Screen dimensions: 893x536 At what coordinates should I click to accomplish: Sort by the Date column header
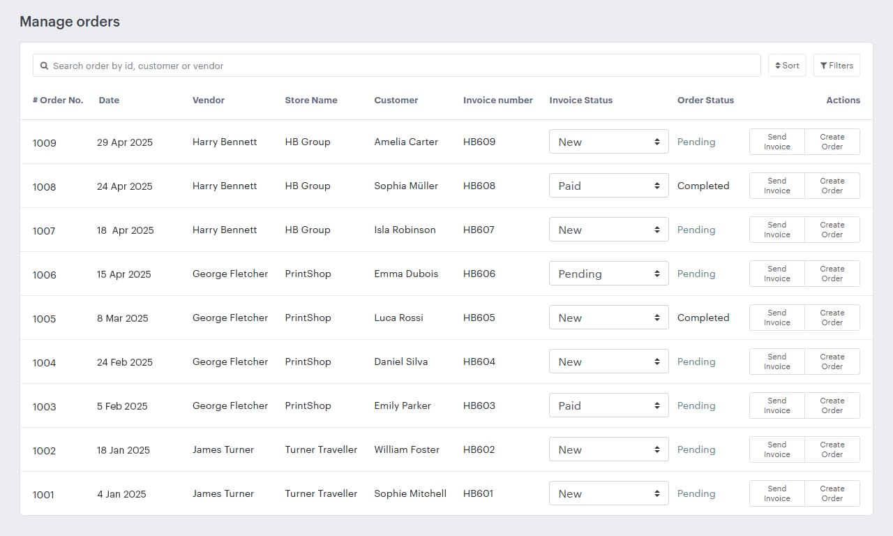(x=109, y=100)
